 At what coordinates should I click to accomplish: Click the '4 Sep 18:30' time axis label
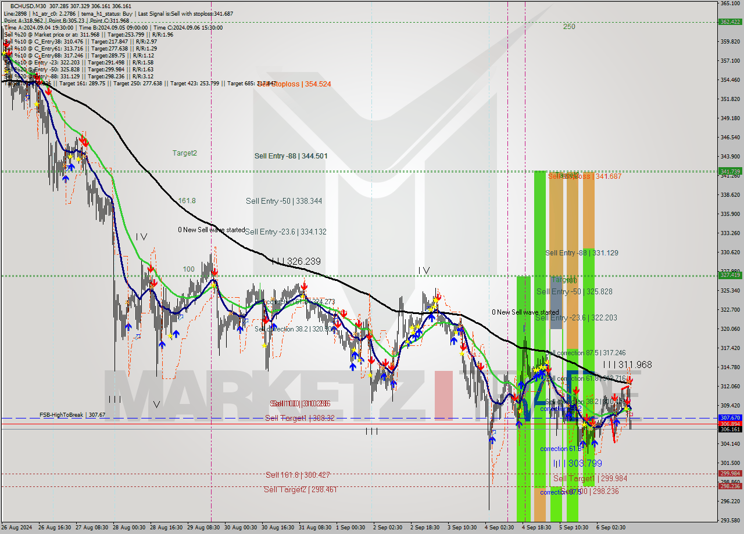[536, 528]
